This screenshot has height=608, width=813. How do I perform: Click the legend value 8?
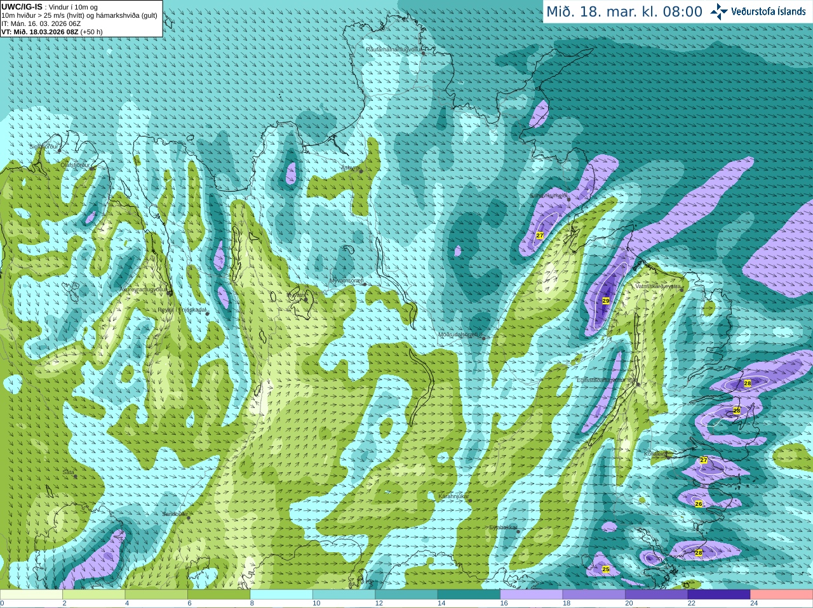point(252,604)
